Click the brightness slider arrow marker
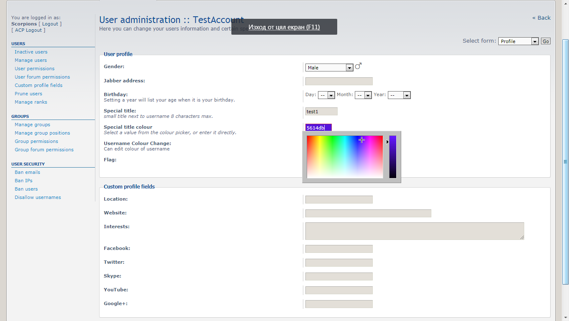This screenshot has height=321, width=569. [387, 142]
